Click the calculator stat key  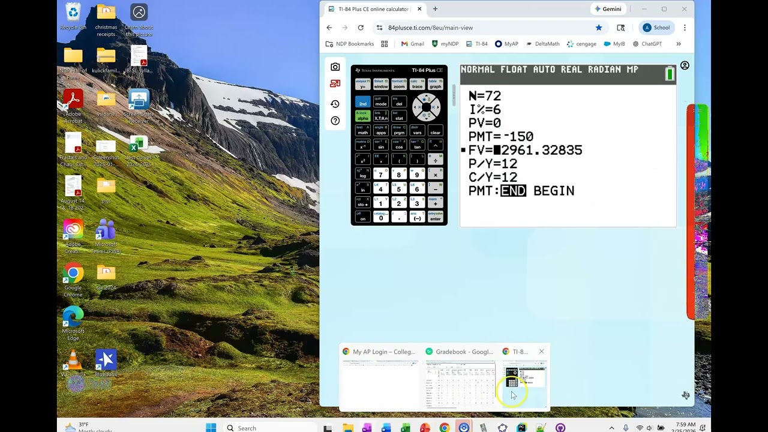(x=399, y=116)
